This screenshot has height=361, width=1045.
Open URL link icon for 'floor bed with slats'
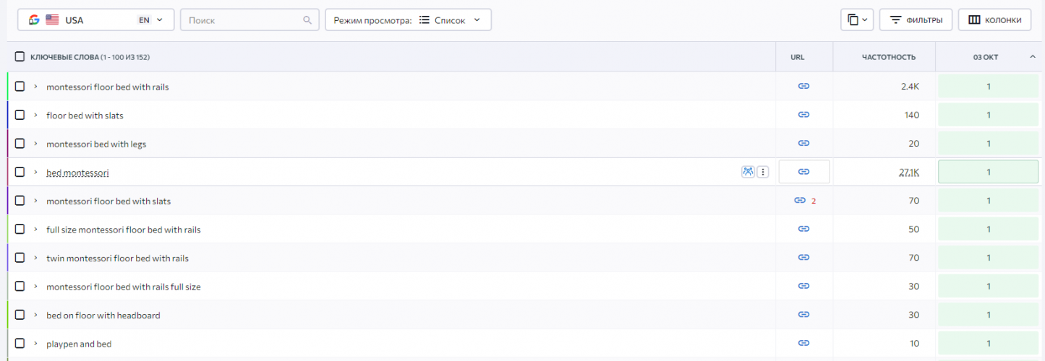(x=803, y=115)
